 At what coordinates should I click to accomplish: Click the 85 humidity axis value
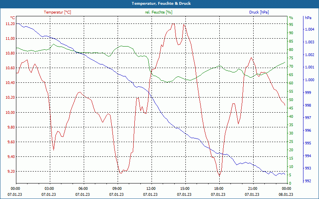click(291, 41)
